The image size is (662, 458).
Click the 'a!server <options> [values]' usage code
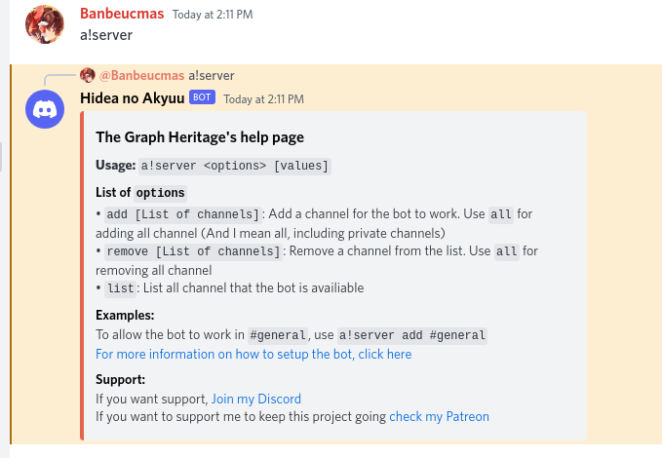coord(235,166)
